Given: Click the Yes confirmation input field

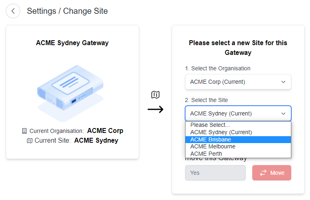Looking at the screenshot, I should 215,173.
